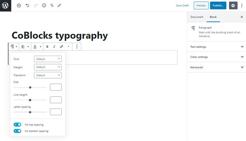Viewport: 246px width, 141px height.
Task: Redo the last undone change
Action: point(36,6)
